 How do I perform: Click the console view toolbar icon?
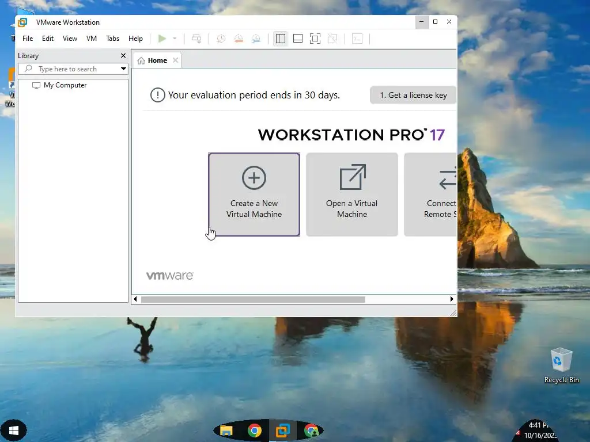tap(357, 39)
